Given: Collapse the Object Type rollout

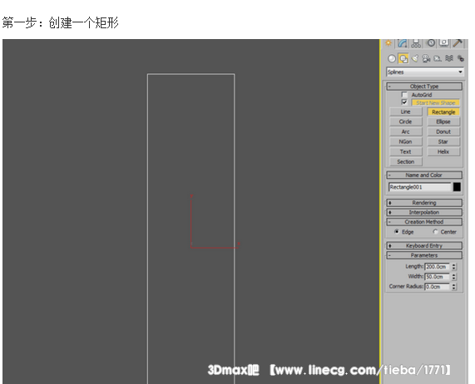Looking at the screenshot, I should [424, 86].
